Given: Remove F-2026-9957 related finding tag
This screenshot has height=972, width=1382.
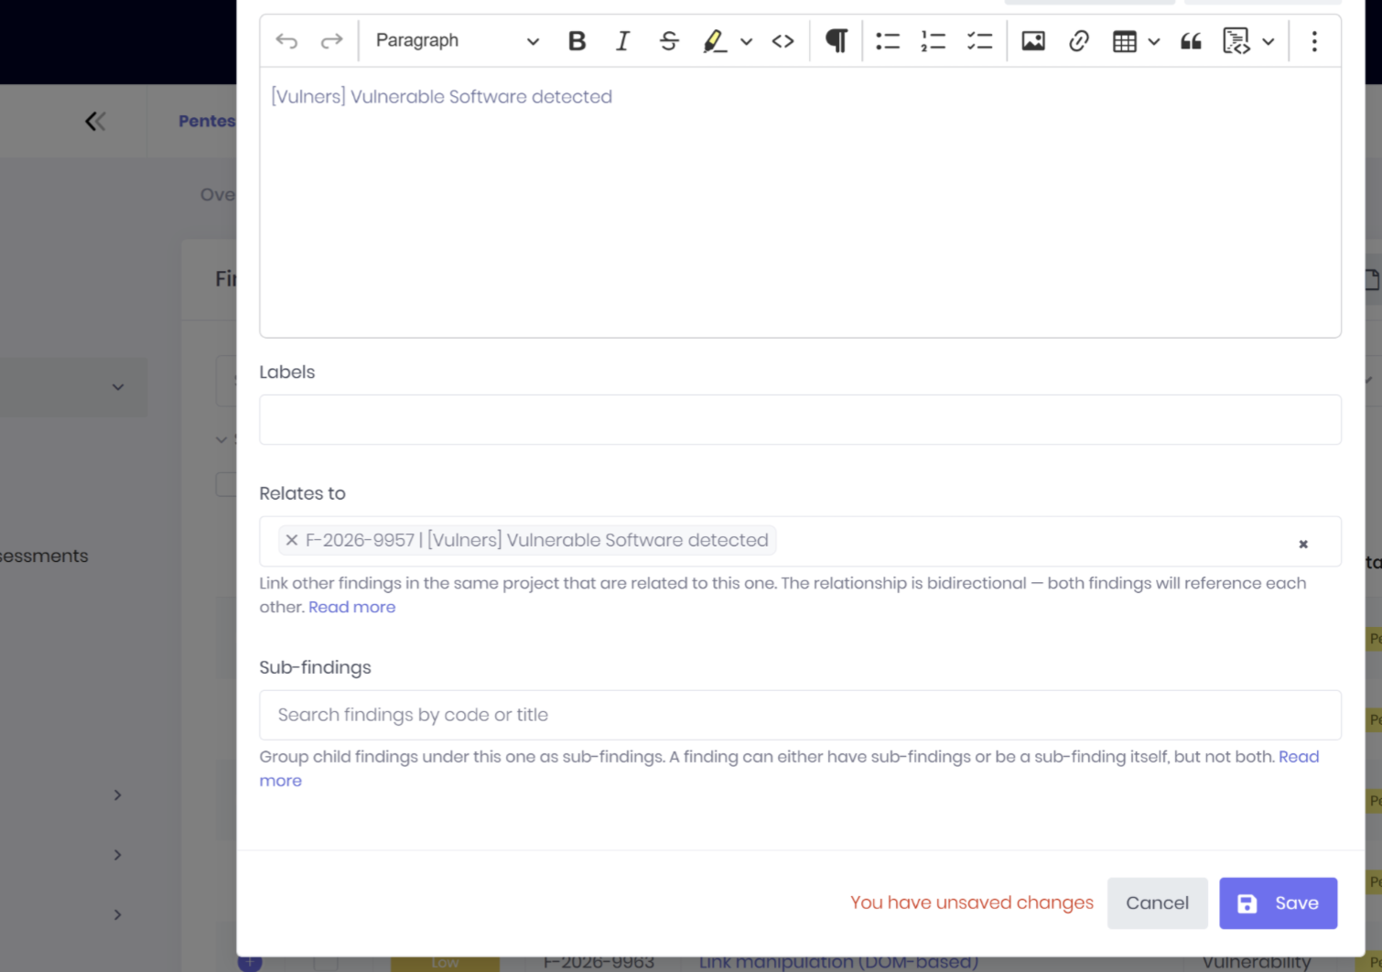Looking at the screenshot, I should 291,540.
